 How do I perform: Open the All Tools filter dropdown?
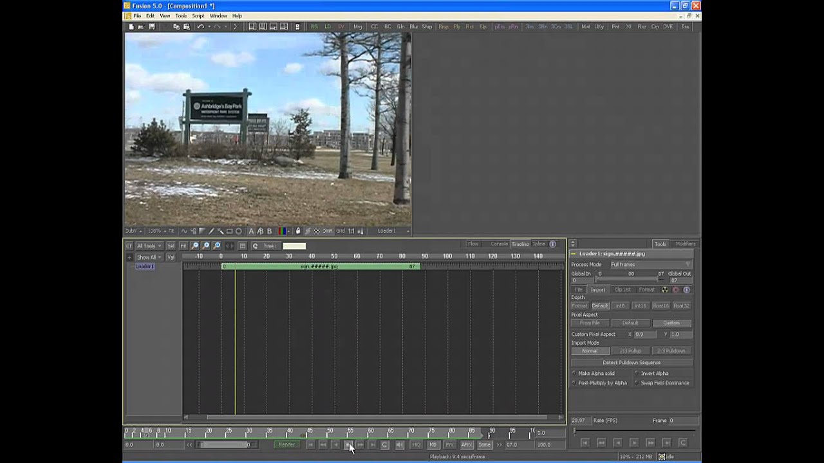click(x=149, y=246)
